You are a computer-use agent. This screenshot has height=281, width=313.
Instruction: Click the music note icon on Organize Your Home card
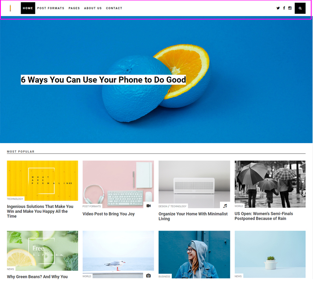point(225,206)
